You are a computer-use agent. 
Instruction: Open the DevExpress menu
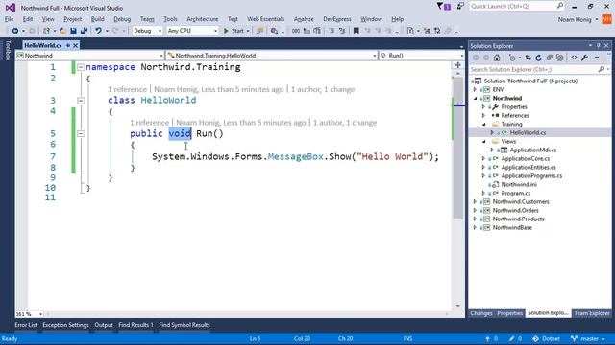337,19
